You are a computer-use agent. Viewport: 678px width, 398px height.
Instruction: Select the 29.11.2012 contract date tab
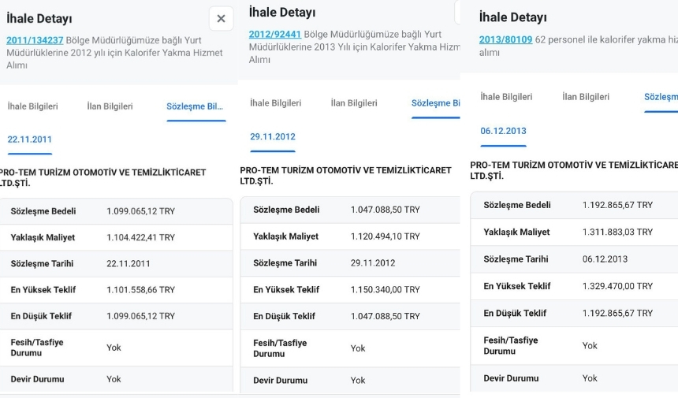(x=272, y=137)
